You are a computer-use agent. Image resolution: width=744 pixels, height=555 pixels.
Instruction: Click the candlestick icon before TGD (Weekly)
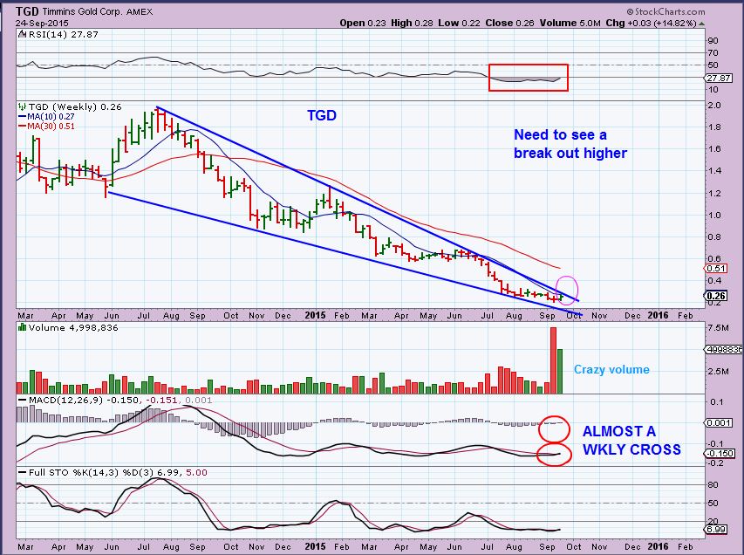click(22, 106)
